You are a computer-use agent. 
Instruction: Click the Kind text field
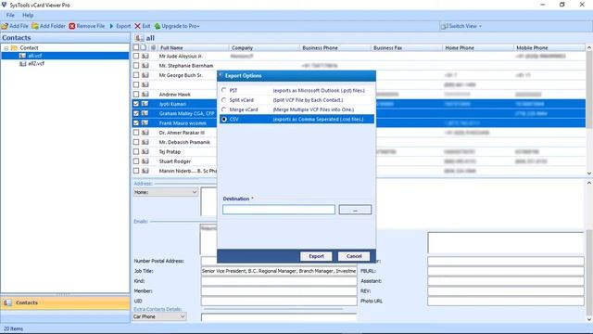[279, 281]
